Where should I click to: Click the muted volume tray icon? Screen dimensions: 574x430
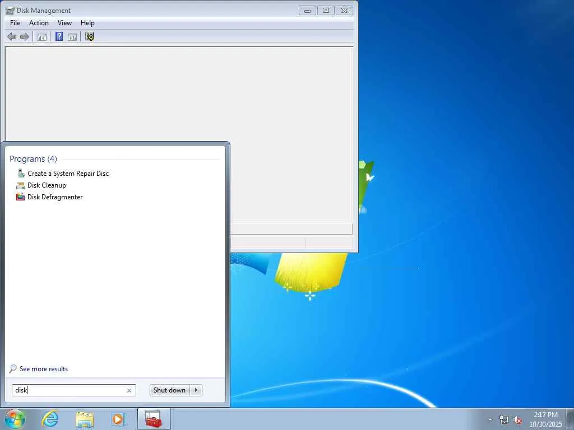[517, 420]
